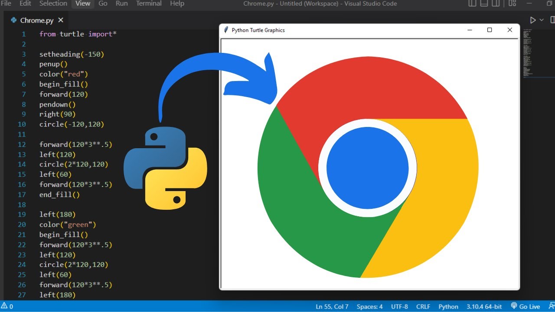Screen dimensions: 555x312
Task: Click the line "from turtle import*"
Action: [78, 34]
